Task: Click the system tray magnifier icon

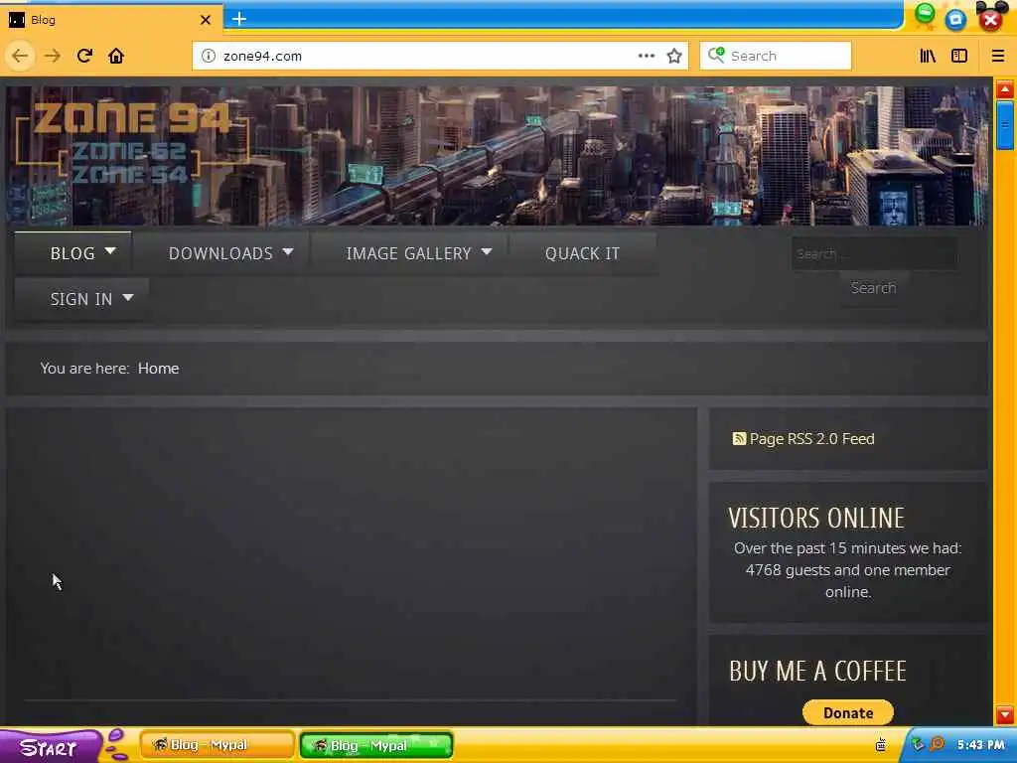Action: coord(937,744)
